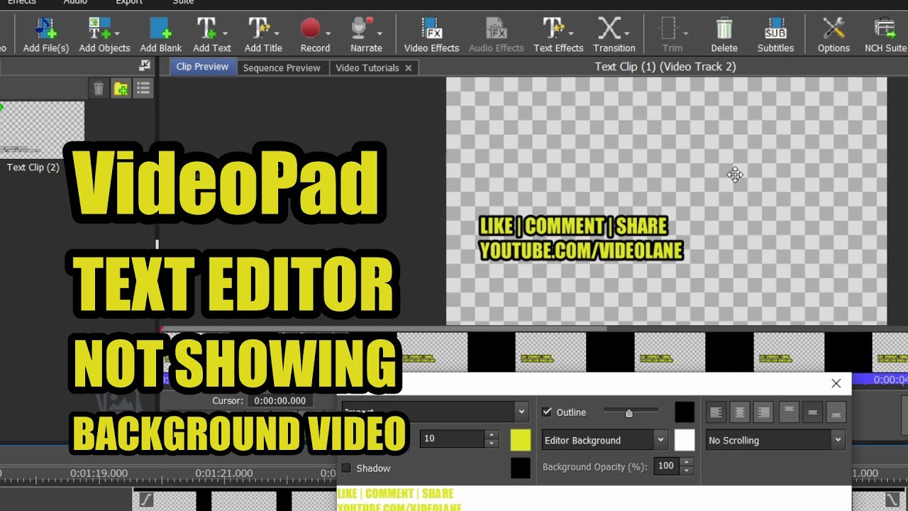This screenshot has width=908, height=511.
Task: Expand the Transition dropdown arrow
Action: click(x=628, y=33)
